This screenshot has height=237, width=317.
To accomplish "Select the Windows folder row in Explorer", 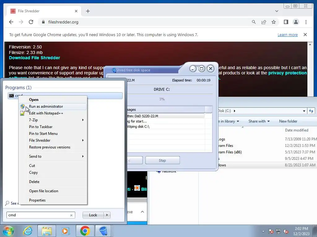I will coord(267,165).
